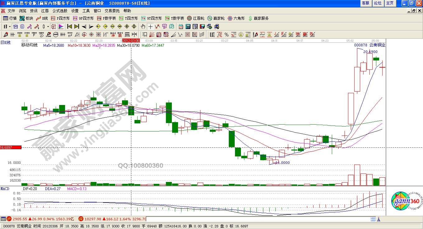Open the 公式选股 menu

[60, 11]
